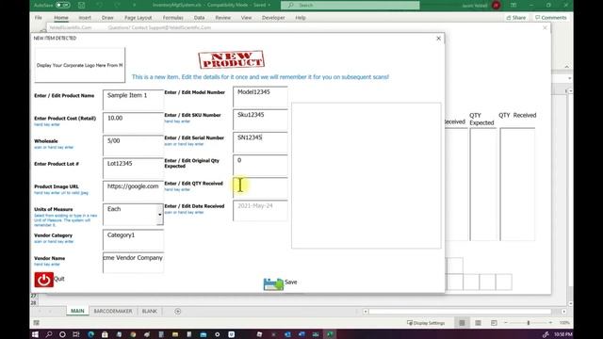Open Task View on taskbar
This screenshot has width=603, height=339.
(x=76, y=334)
